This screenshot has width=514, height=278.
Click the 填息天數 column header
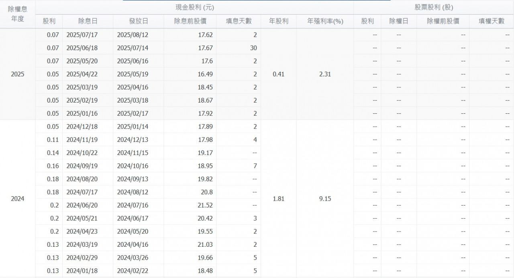tap(239, 21)
